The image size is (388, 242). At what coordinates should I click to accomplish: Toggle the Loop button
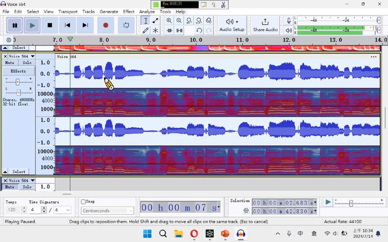(x=126, y=25)
